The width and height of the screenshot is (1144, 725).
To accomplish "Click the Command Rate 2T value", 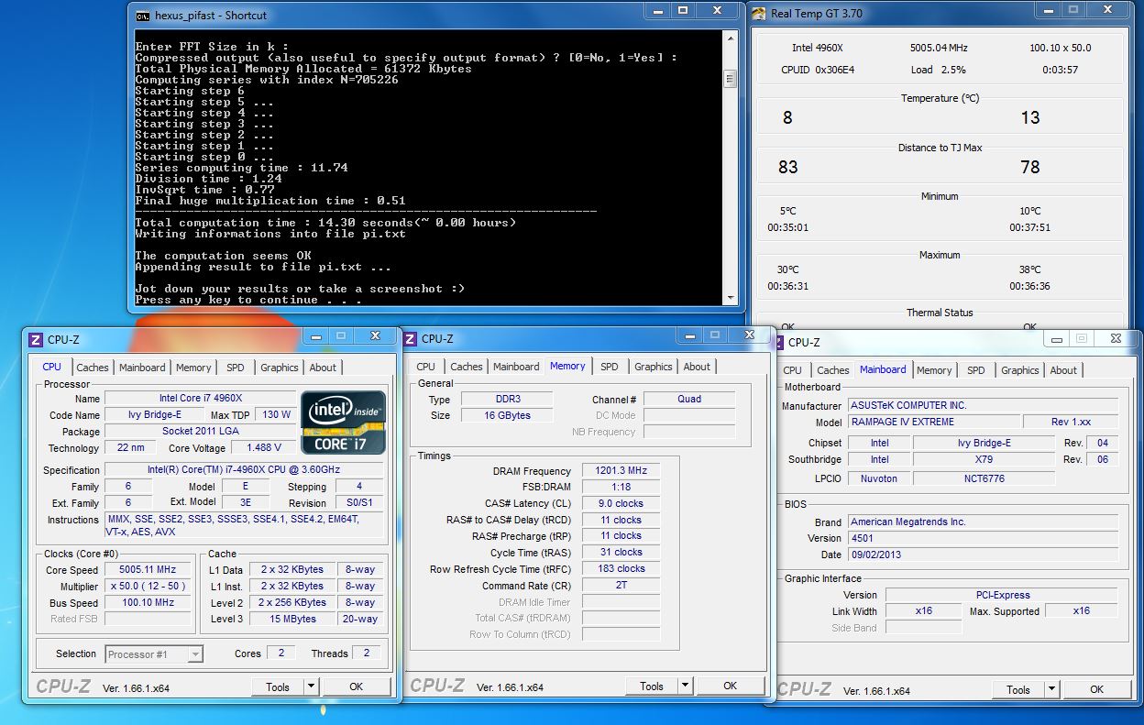I will tap(621, 585).
